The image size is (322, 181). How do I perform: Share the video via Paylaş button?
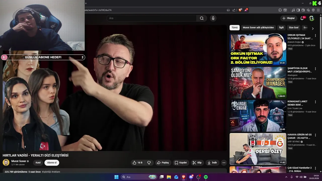click(163, 163)
